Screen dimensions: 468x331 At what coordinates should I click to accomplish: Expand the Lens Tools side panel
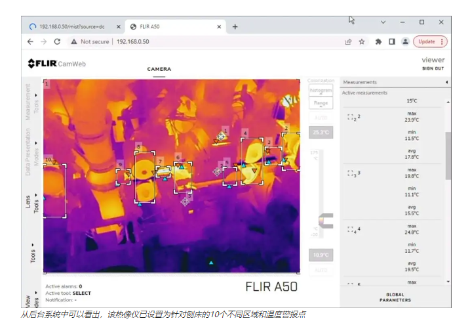click(x=33, y=201)
